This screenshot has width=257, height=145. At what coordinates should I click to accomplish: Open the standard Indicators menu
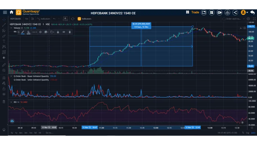43,19
